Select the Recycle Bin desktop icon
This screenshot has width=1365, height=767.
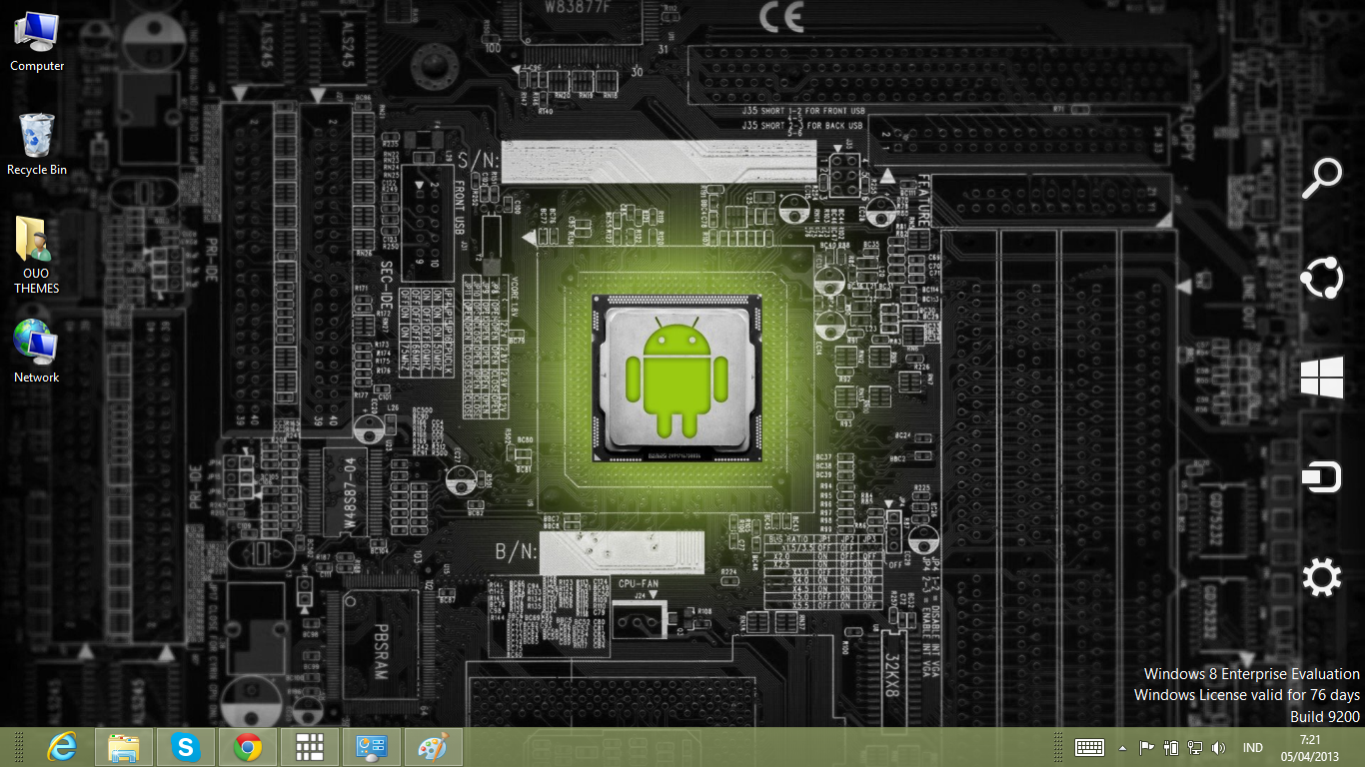tap(37, 145)
